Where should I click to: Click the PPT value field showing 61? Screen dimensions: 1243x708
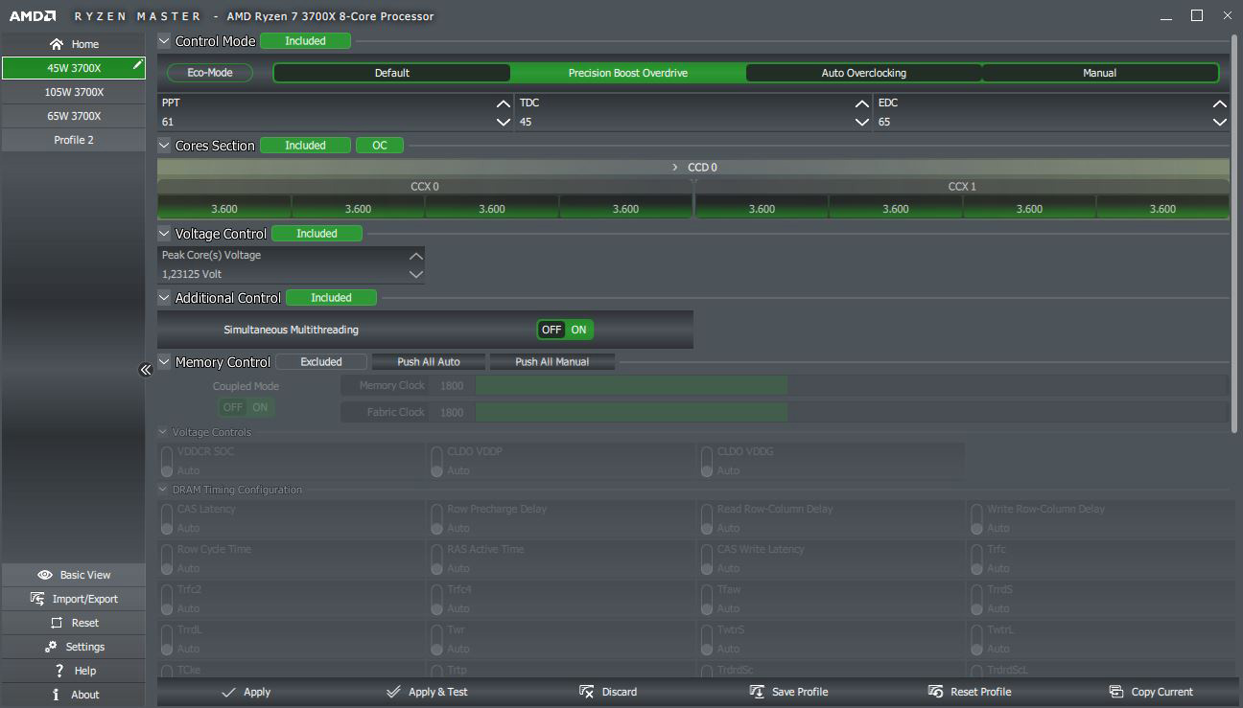[x=326, y=122]
